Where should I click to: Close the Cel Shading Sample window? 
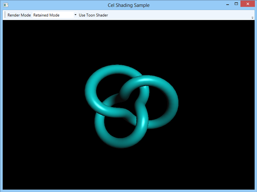tap(248, 4)
